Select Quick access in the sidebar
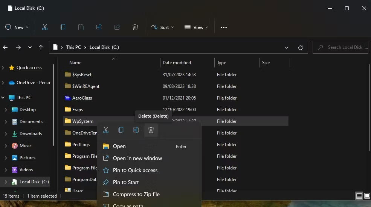Image resolution: width=371 pixels, height=207 pixels. 29,68
